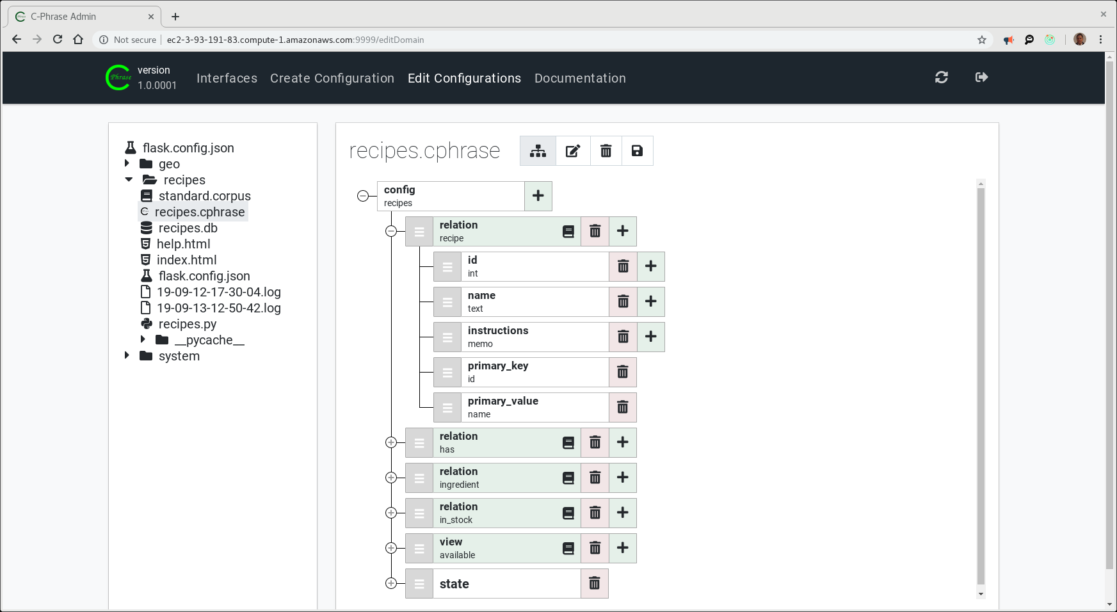Save recipes.cphrase with the floppy disk icon
This screenshot has height=612, width=1117.
pyautogui.click(x=637, y=151)
